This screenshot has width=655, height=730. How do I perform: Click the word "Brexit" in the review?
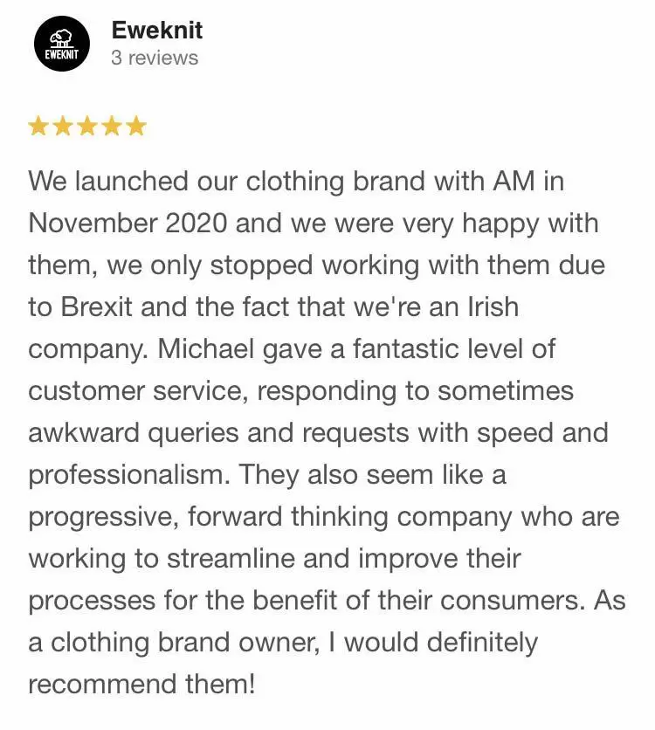[96, 306]
